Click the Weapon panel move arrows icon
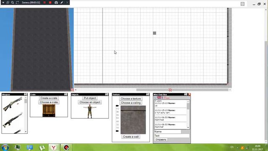This screenshot has height=151, width=268. coord(26,94)
